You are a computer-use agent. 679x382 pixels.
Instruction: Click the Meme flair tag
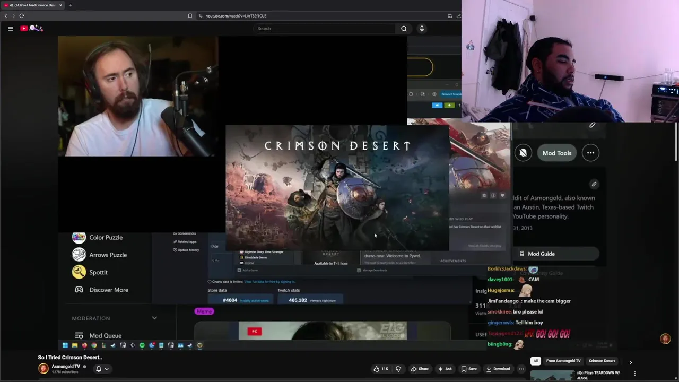[x=204, y=311]
